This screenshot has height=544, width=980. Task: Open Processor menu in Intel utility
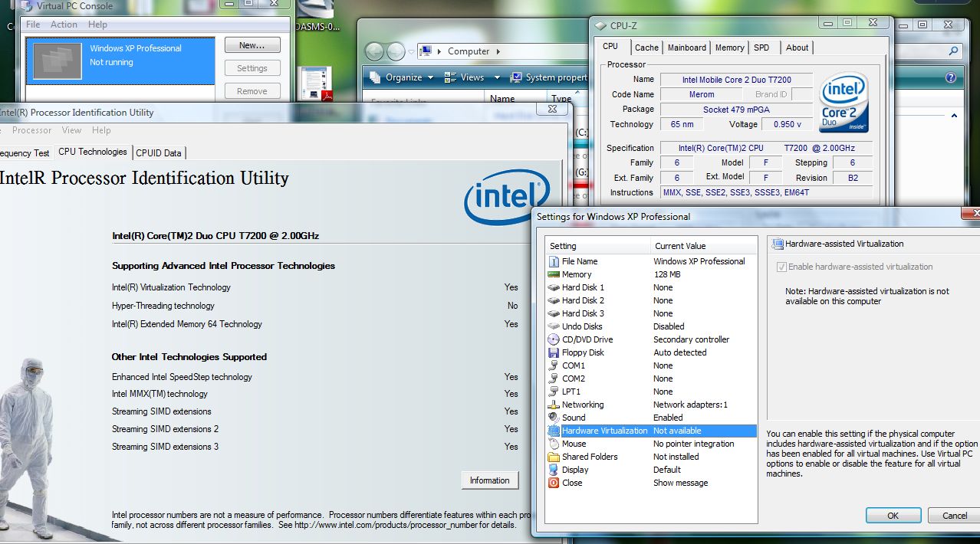[31, 130]
